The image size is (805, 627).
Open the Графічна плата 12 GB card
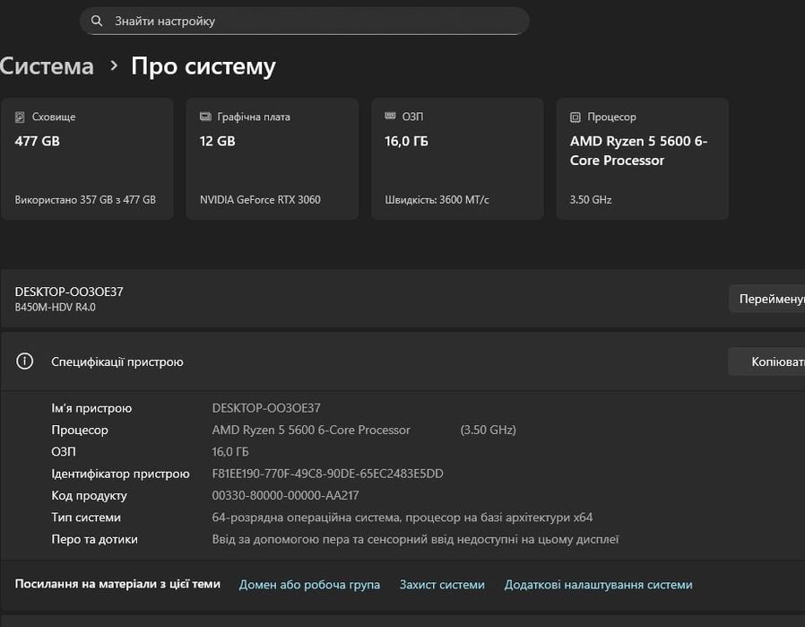(x=272, y=159)
